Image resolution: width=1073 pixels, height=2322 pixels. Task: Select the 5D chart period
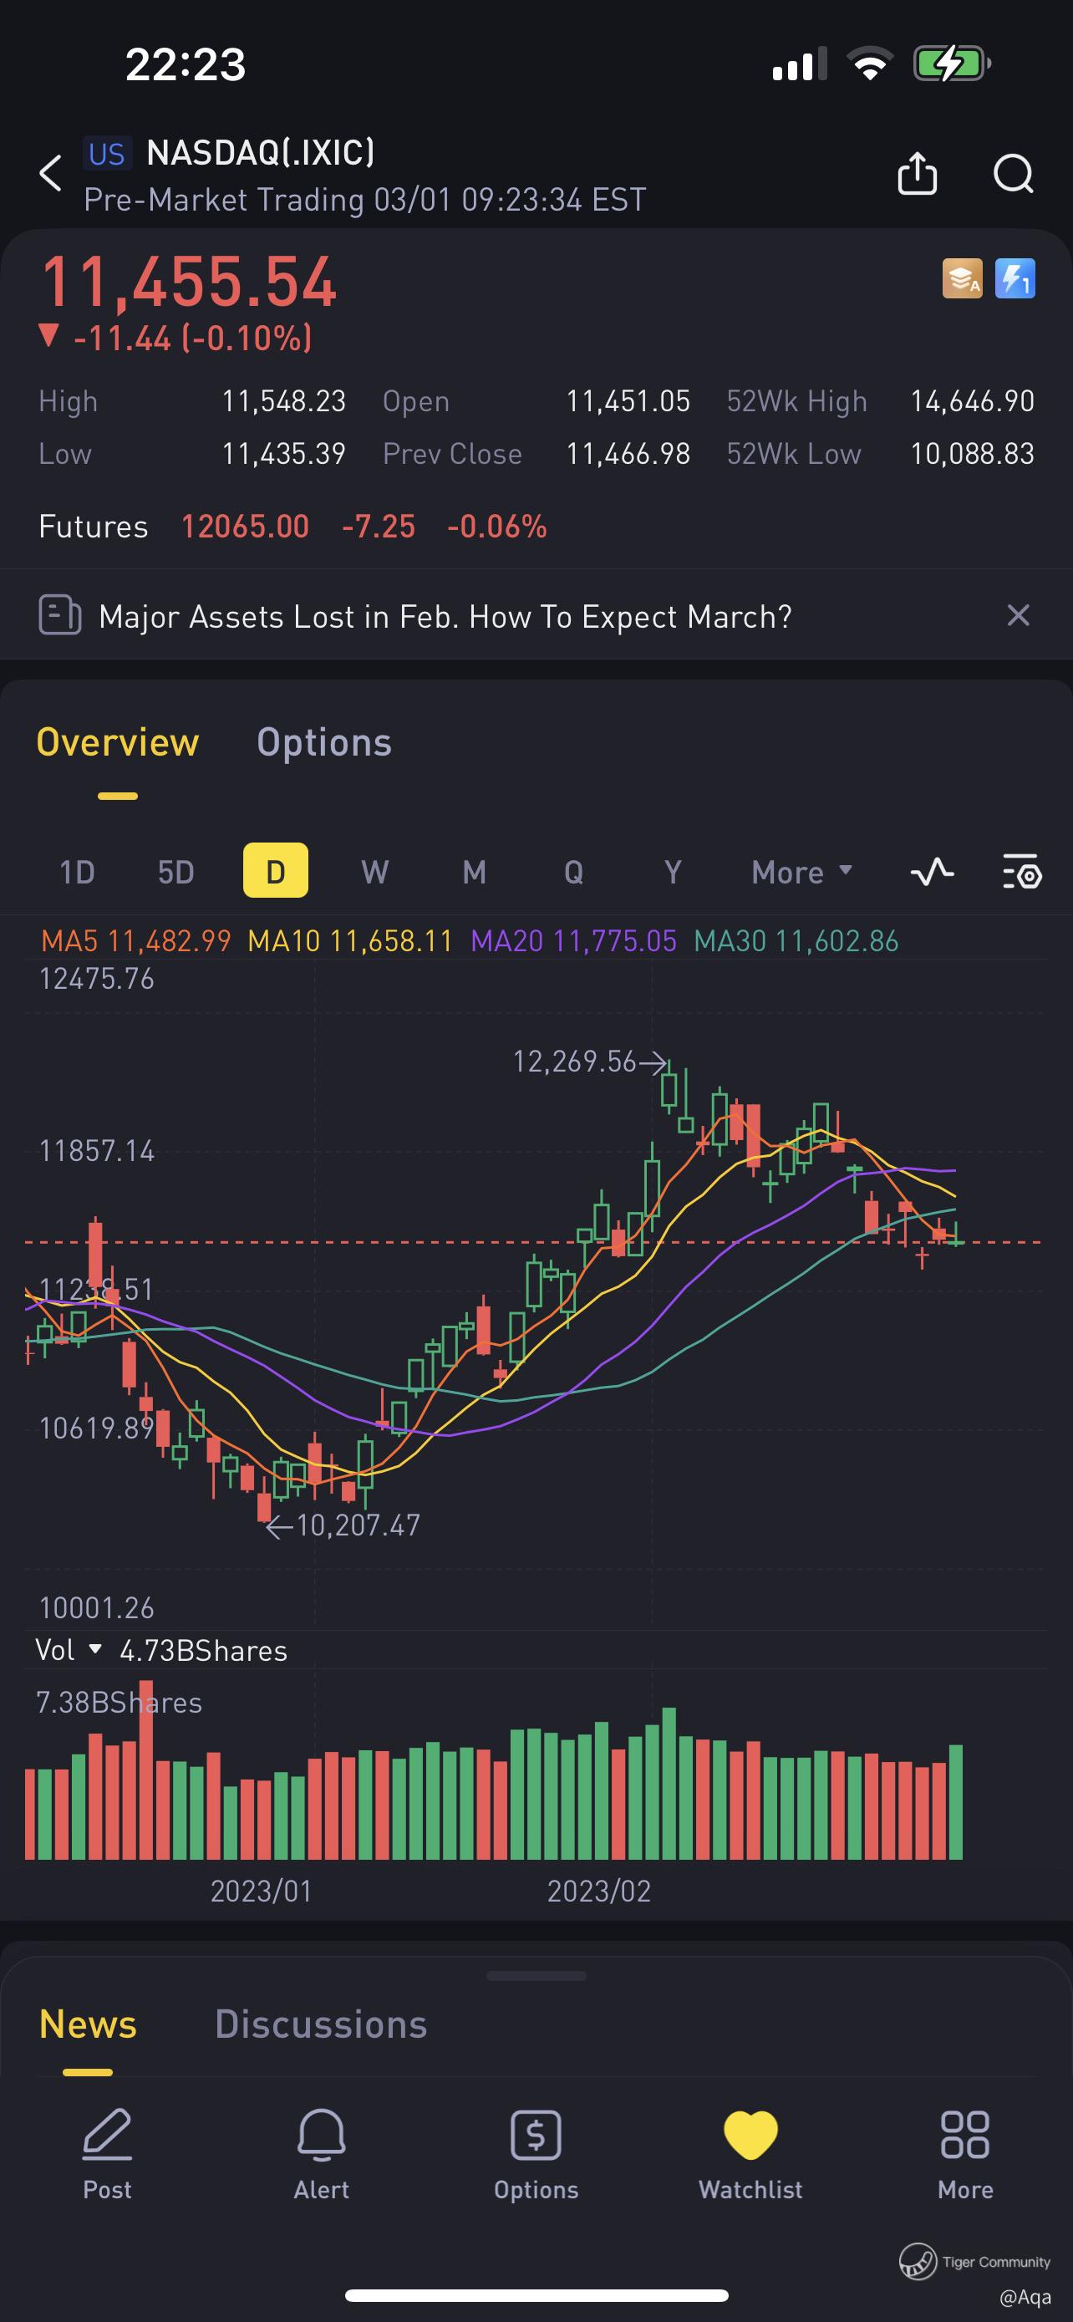point(176,872)
